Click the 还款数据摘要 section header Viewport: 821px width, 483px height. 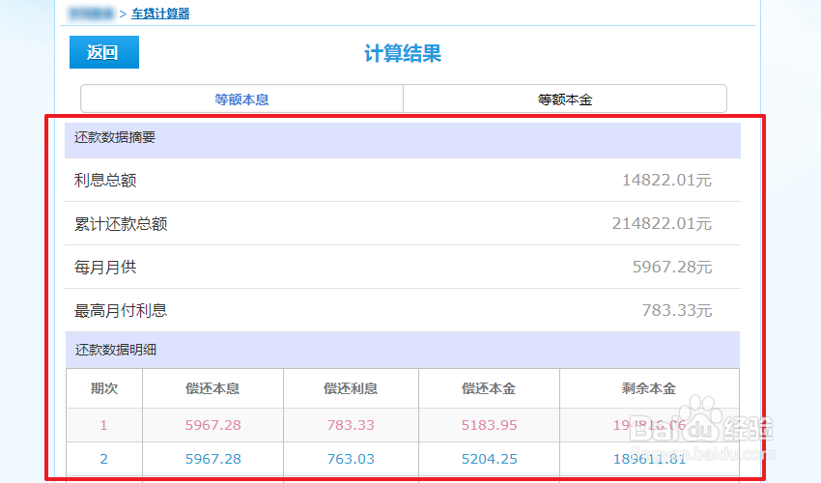pos(403,140)
